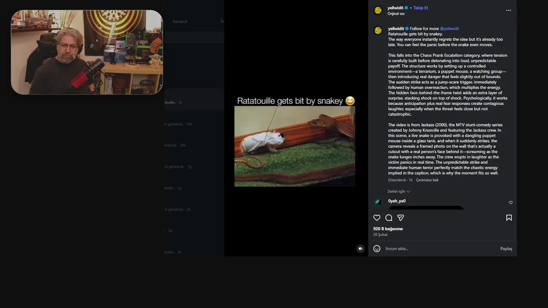The height and width of the screenshot is (308, 548).
Task: Select the Düzenlendi · 1h edited label
Action: [x=400, y=180]
